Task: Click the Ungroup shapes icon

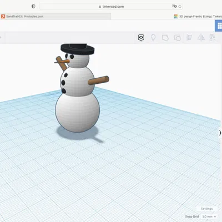Action: click(178, 38)
